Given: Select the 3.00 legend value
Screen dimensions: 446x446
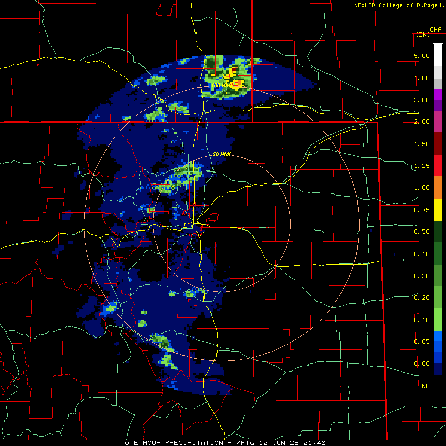Looking at the screenshot, I should pyautogui.click(x=422, y=100).
